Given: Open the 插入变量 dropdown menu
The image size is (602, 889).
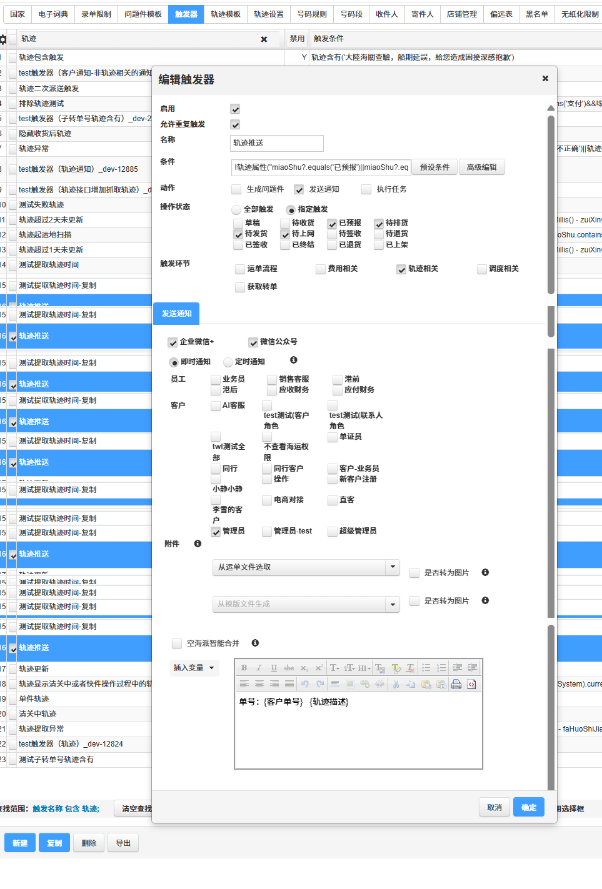Looking at the screenshot, I should tap(194, 668).
